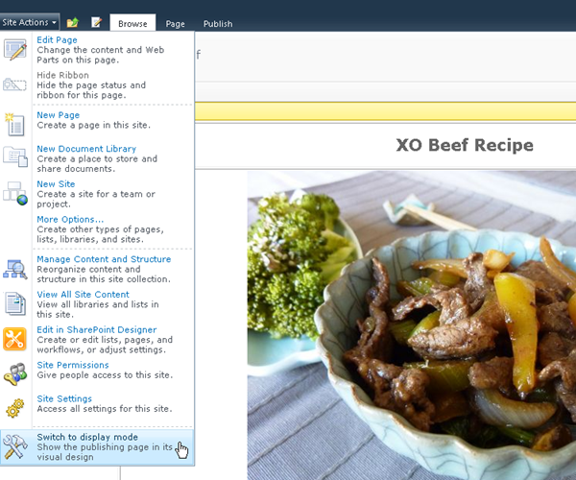Click Manage Content and Structure icon
The image size is (576, 480).
click(x=15, y=269)
